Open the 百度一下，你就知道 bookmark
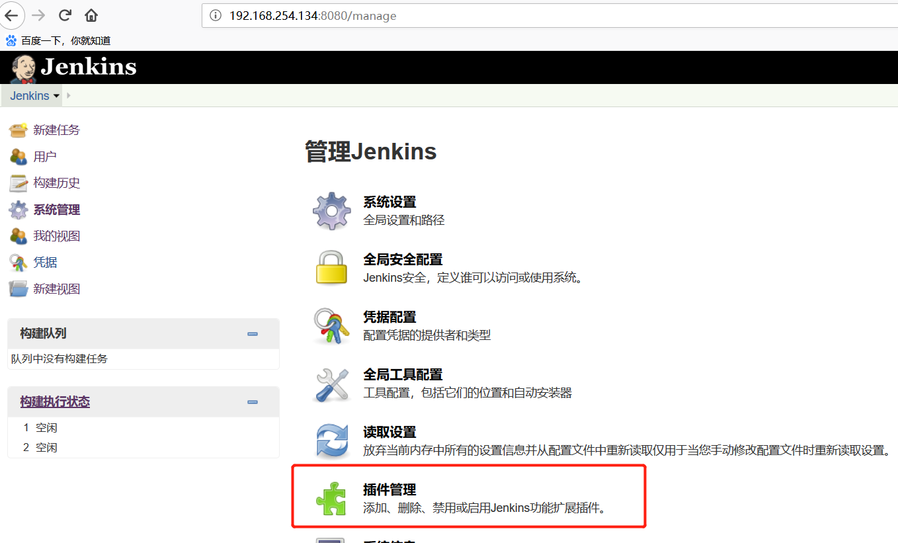The image size is (898, 543). [65, 41]
